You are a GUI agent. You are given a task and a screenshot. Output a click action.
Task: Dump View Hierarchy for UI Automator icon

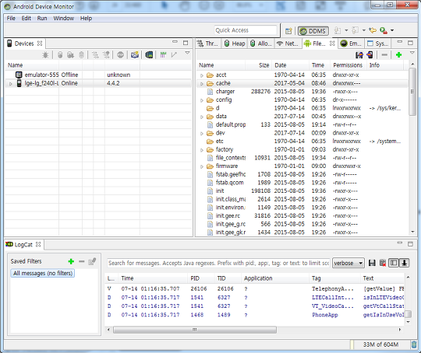(149, 55)
